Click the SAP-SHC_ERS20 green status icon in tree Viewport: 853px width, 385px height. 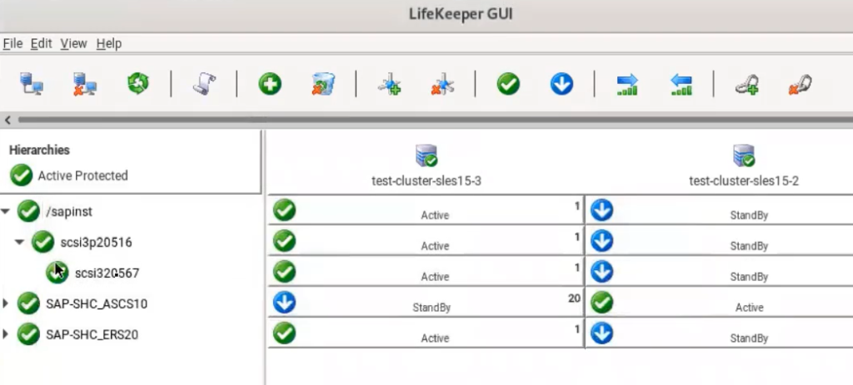(x=28, y=334)
